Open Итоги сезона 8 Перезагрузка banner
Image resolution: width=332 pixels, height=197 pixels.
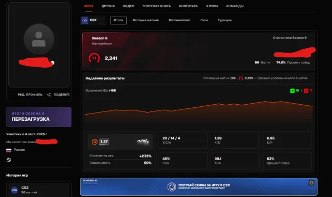tap(39, 117)
